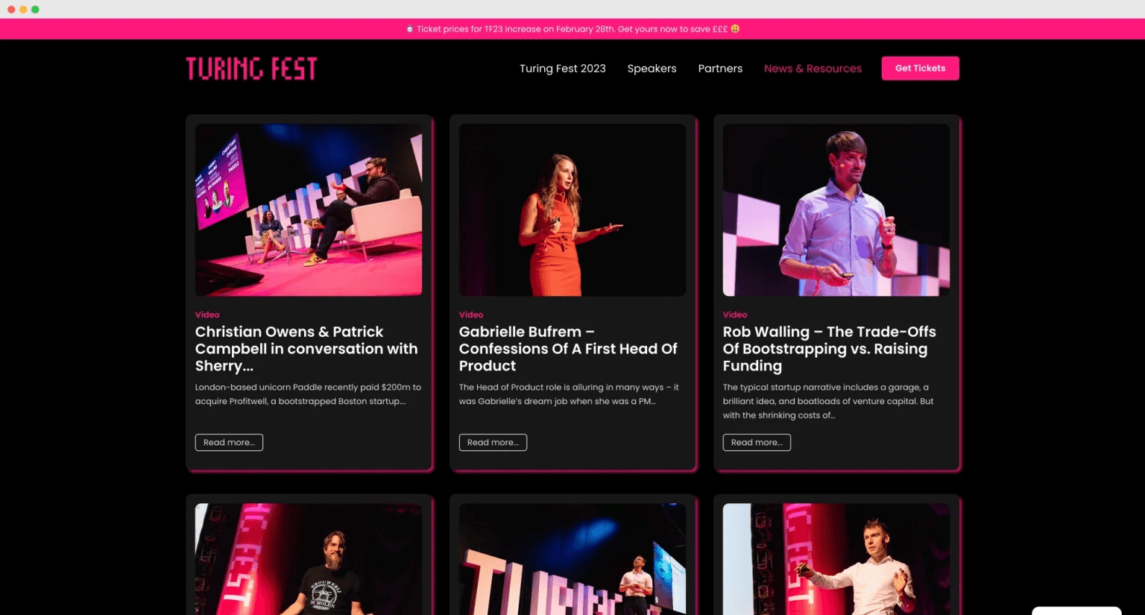The height and width of the screenshot is (615, 1145).
Task: Open the Gabrielle Bufrem article title
Action: [568, 348]
